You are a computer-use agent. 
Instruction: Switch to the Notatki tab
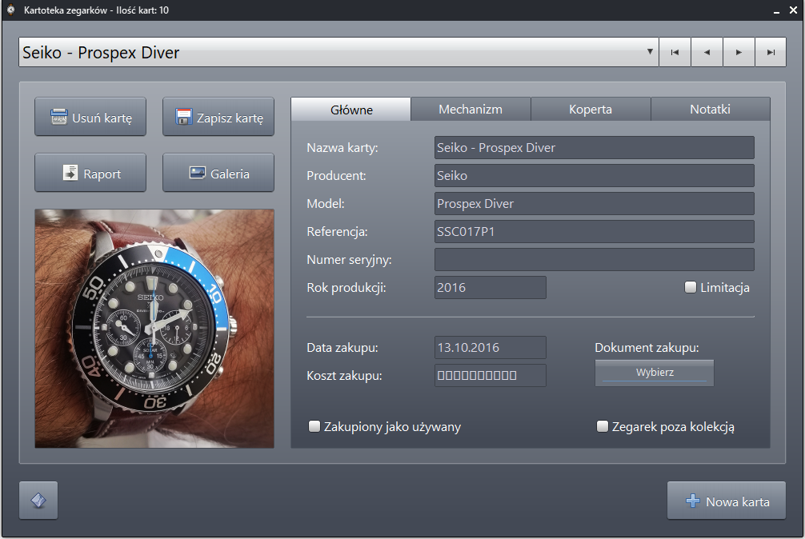(710, 110)
